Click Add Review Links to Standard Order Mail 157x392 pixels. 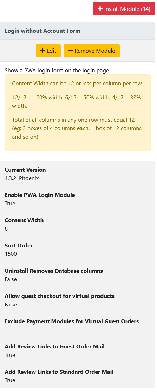click(x=59, y=372)
